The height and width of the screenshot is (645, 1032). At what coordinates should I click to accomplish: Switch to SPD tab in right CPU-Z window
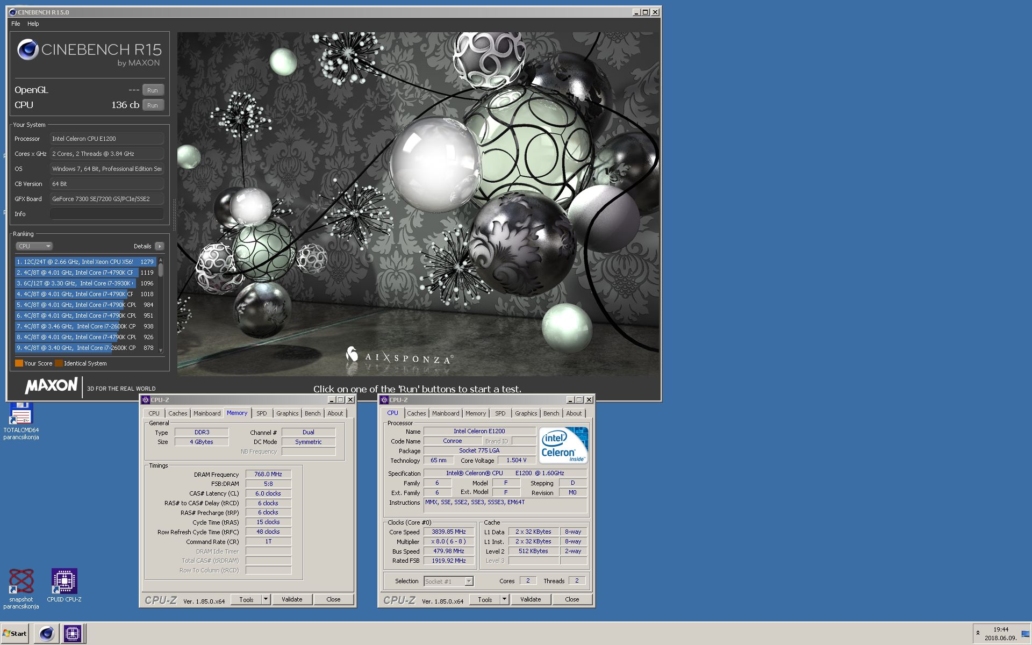pyautogui.click(x=500, y=413)
